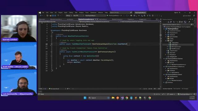Switch to the Program.cs editor tab
The image size is (198, 111).
point(131,19)
